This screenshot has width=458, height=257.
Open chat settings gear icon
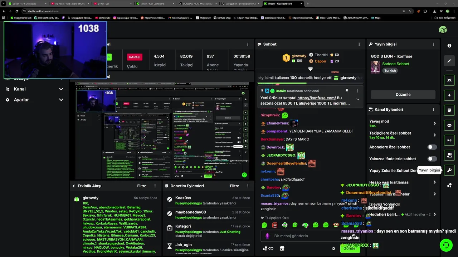333,248
